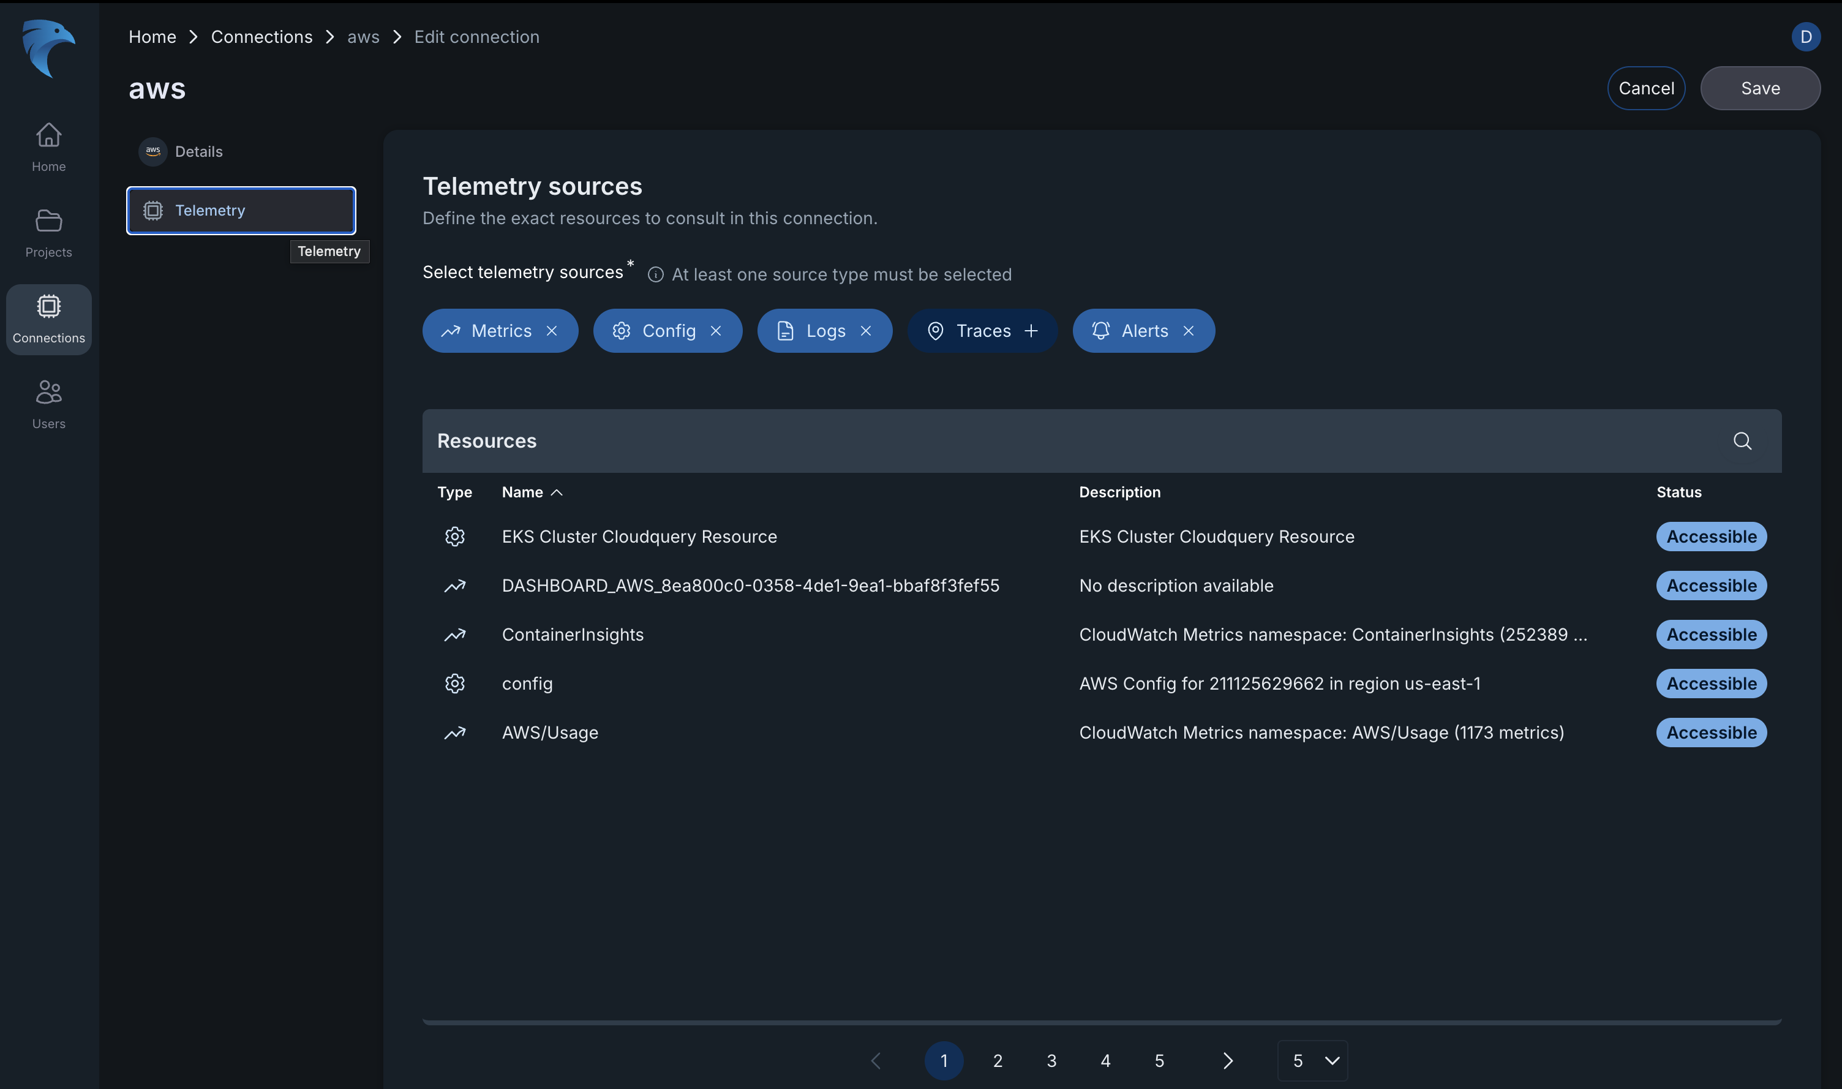Open the Home section in the sidebar

tap(48, 147)
